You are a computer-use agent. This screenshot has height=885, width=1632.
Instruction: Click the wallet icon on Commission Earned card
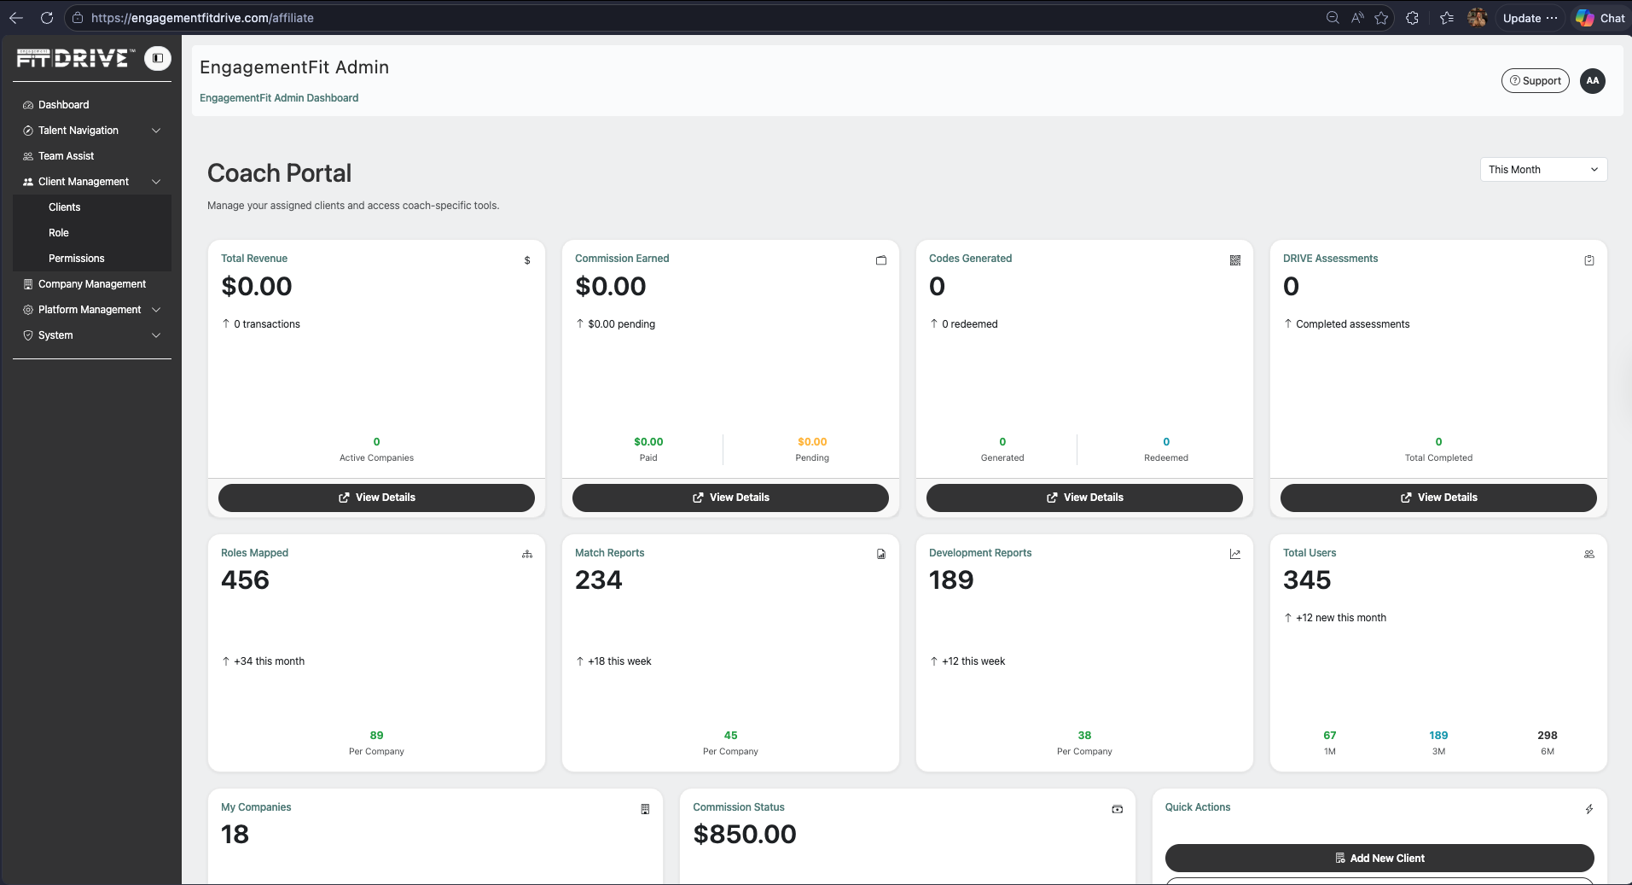tap(881, 260)
